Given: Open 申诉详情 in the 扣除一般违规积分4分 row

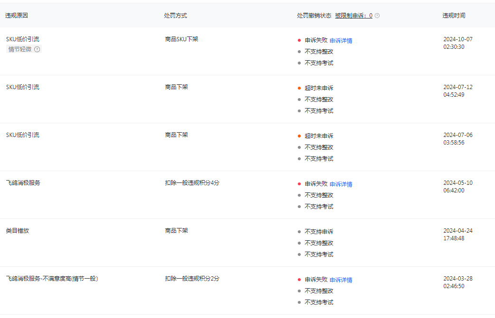Looking at the screenshot, I should (x=341, y=184).
